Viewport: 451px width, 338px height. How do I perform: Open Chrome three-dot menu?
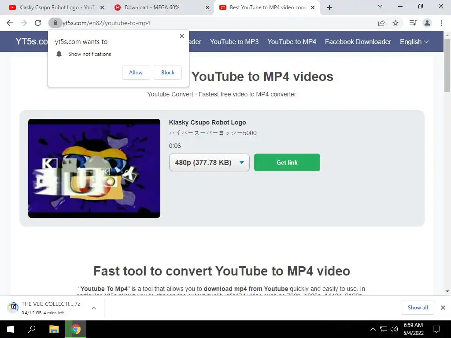(441, 23)
